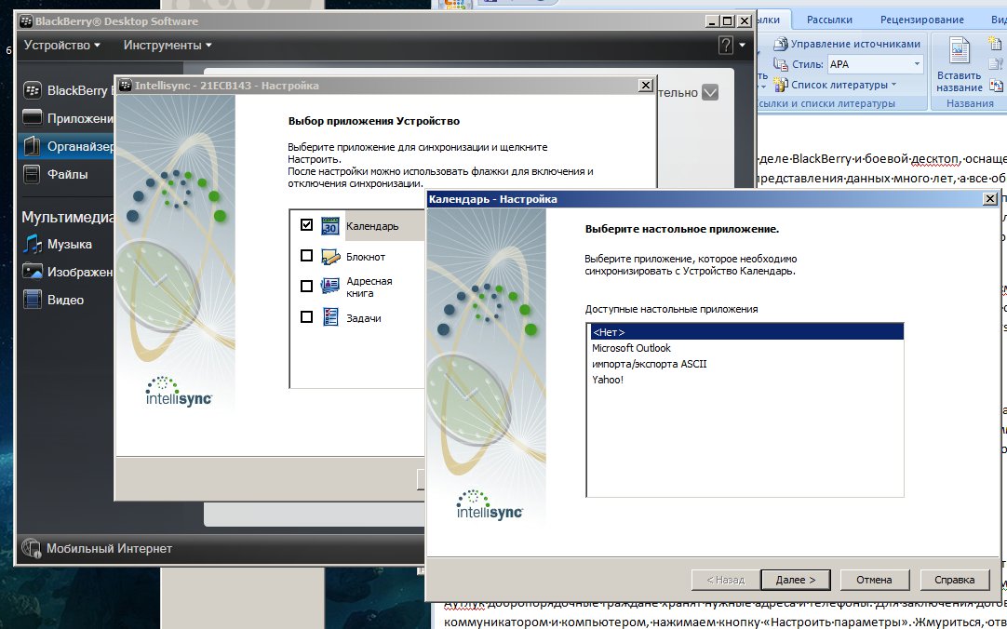Open the Изображения media section

67,272
